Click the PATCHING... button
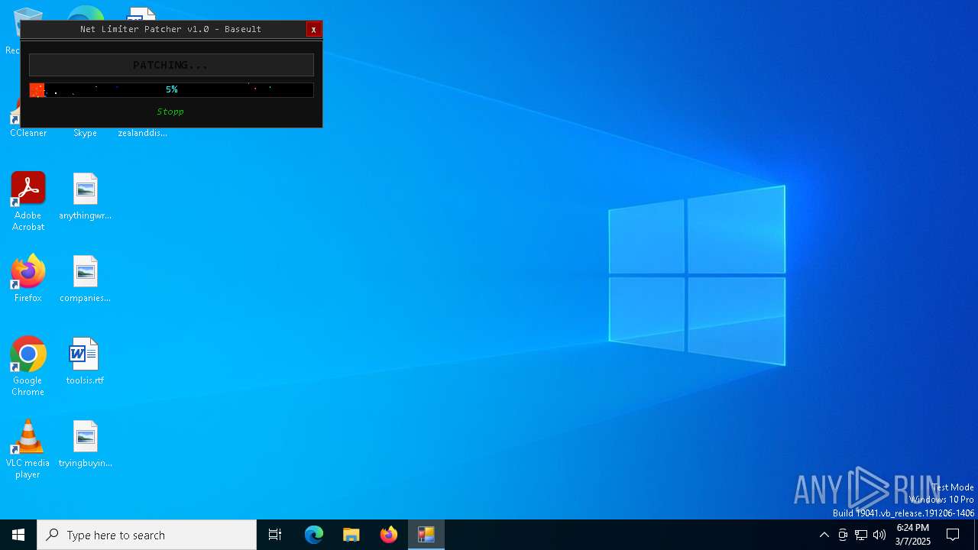The image size is (978, 550). pyautogui.click(x=171, y=65)
